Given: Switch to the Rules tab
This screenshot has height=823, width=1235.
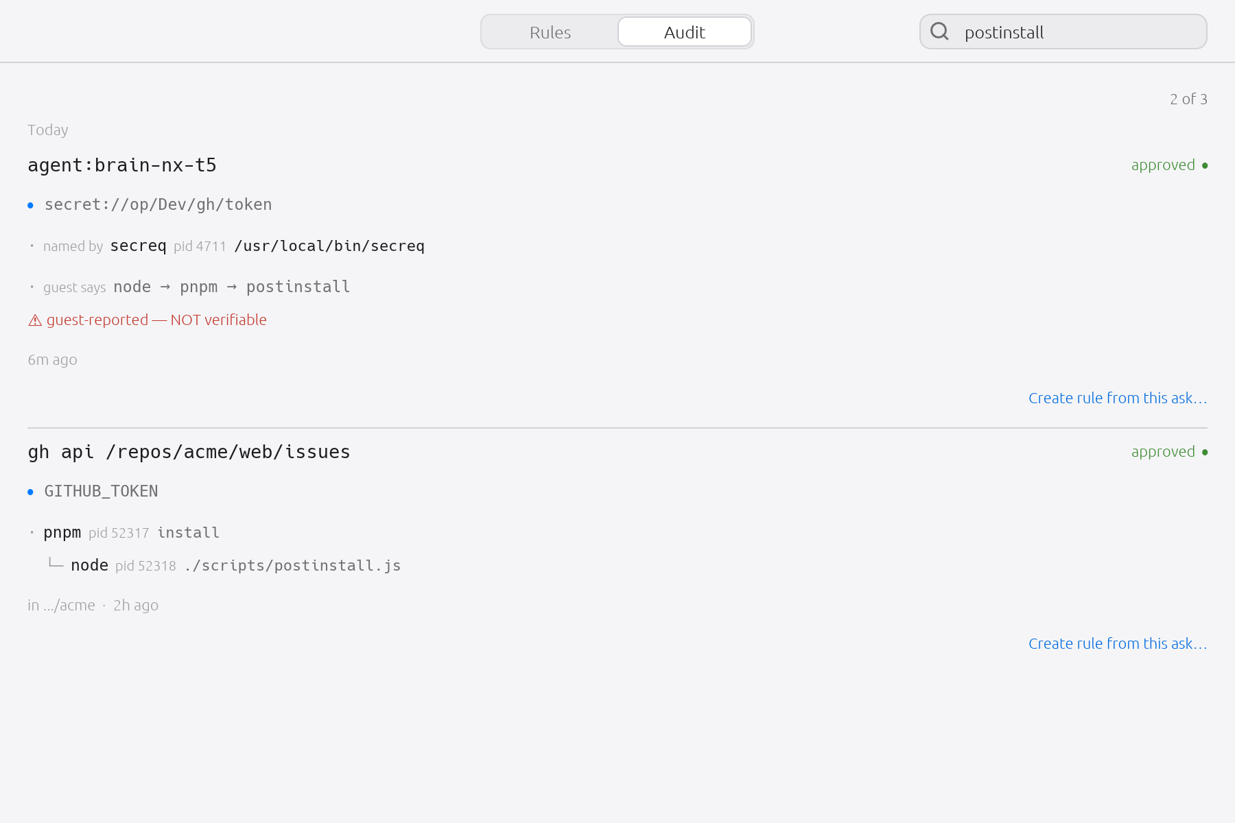Looking at the screenshot, I should pyautogui.click(x=550, y=32).
